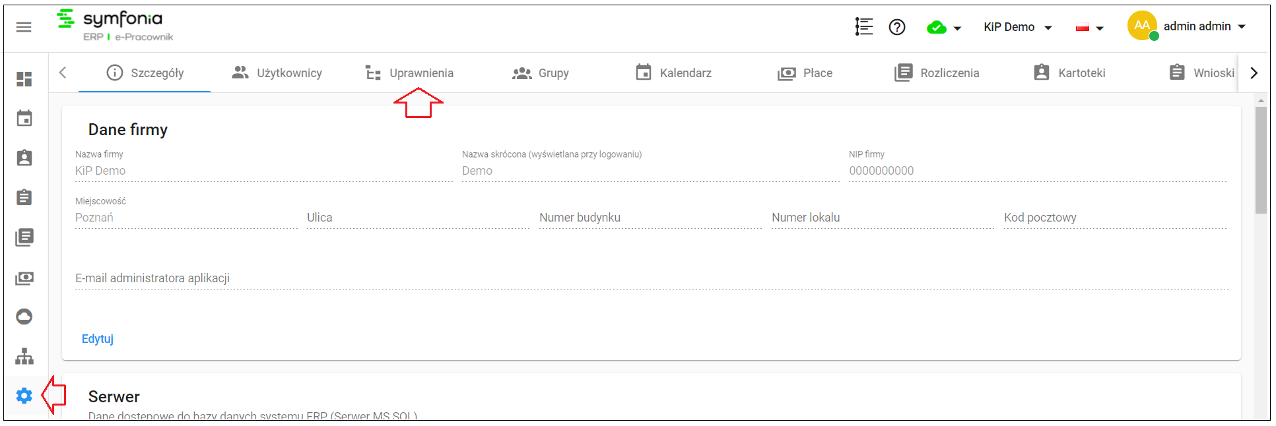
Task: Open the KiP Demo company dropdown
Action: [x=1017, y=27]
